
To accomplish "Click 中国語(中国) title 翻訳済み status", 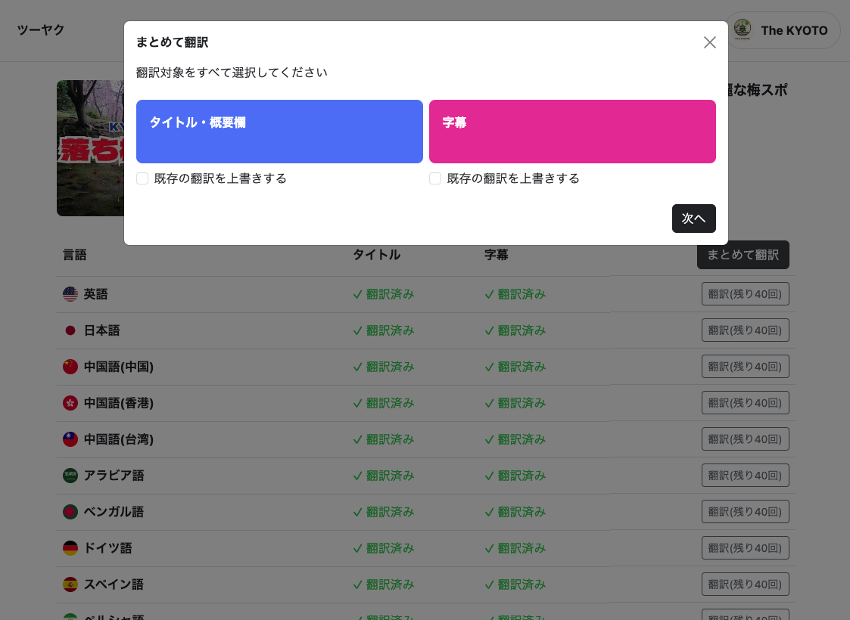I will coord(383,367).
